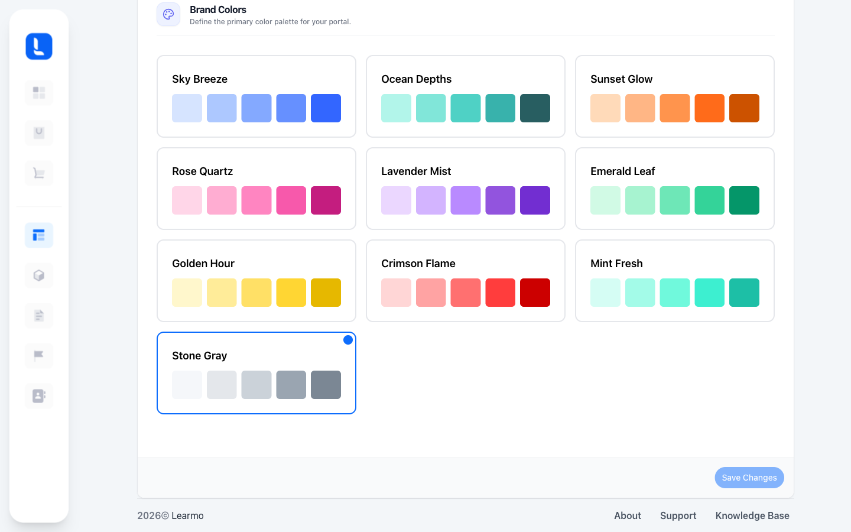Pick the deep purple Lavender Mist swatch

[x=535, y=200]
